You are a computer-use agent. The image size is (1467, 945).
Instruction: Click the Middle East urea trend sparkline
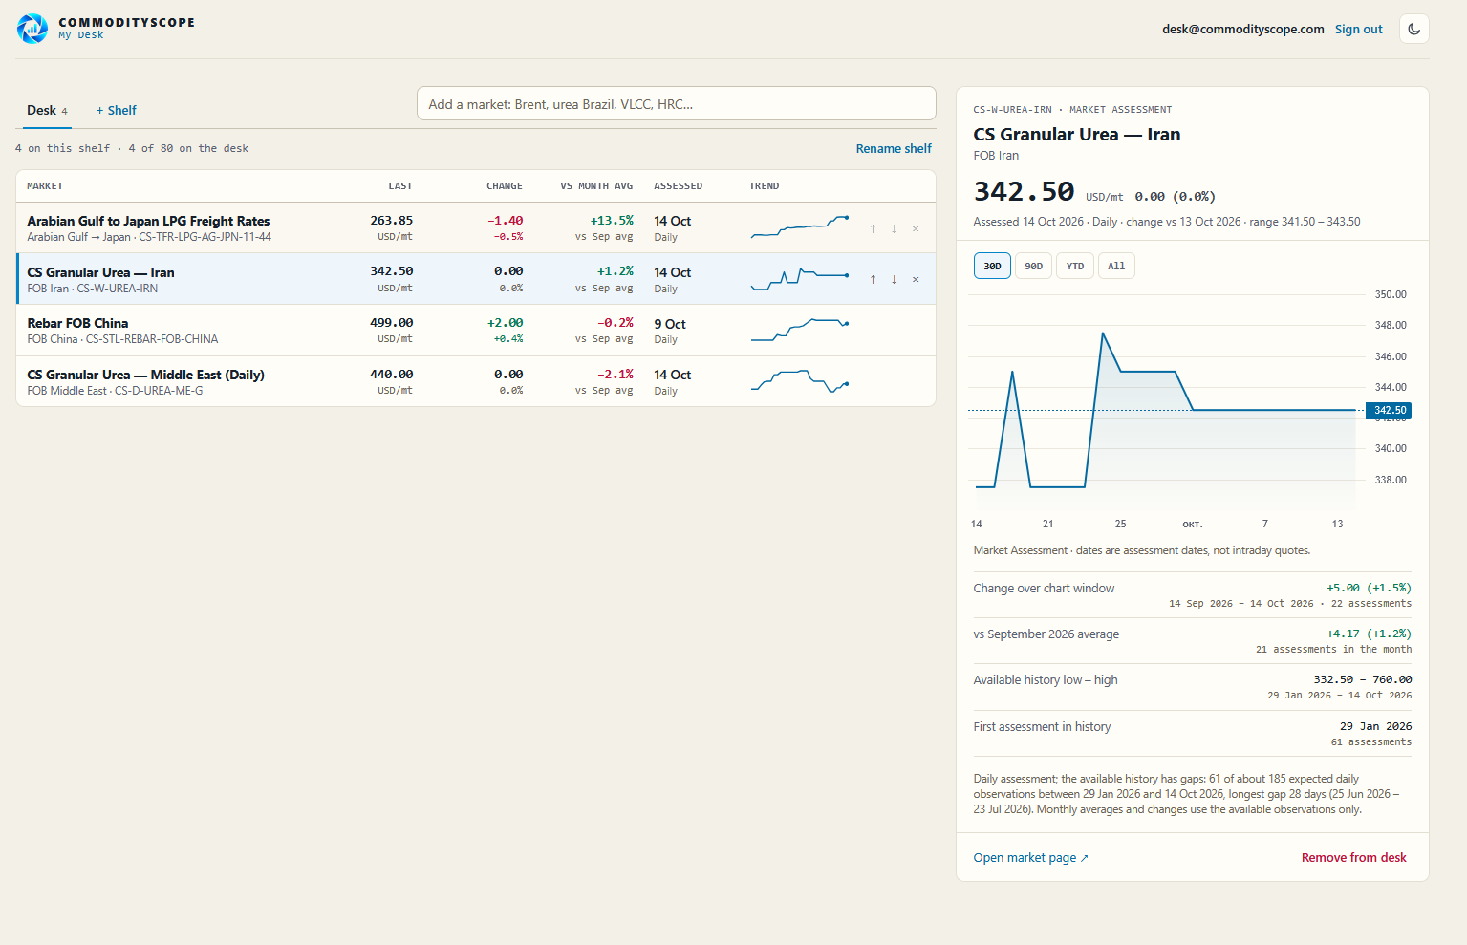(x=800, y=381)
